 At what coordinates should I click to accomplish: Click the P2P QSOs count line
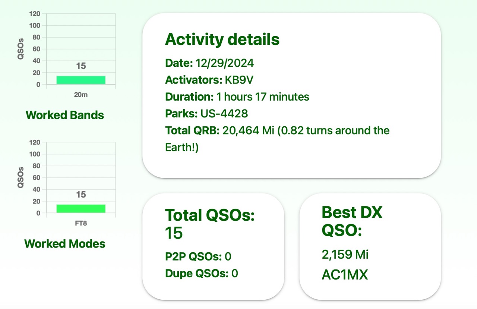[198, 256]
